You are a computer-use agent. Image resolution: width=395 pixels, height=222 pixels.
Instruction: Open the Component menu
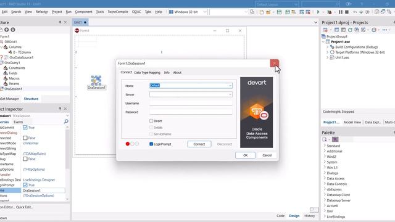84,12
